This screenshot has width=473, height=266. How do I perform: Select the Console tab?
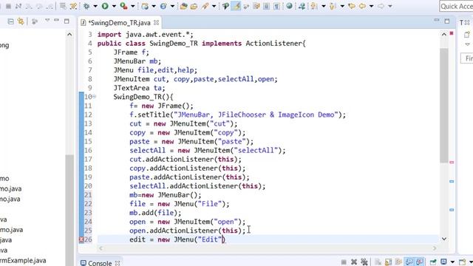[x=100, y=263]
